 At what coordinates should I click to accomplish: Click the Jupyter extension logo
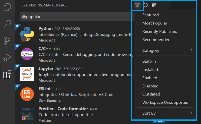click(27, 74)
